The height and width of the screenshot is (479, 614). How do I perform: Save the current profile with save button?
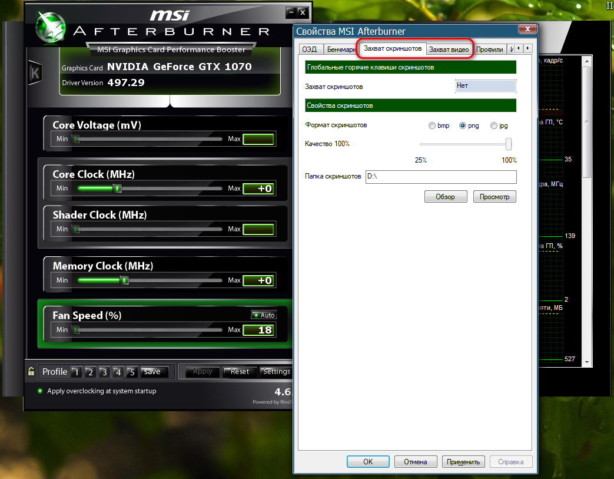coord(155,372)
